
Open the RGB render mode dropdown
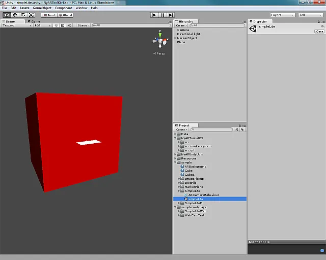(43, 25)
